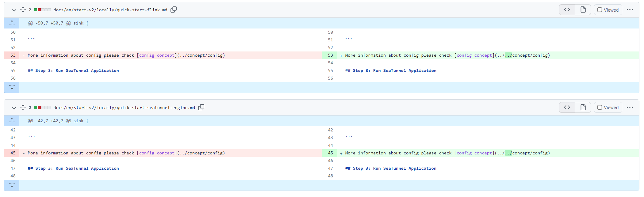Collapse the quick-start-flink.md file diff

pos(14,10)
